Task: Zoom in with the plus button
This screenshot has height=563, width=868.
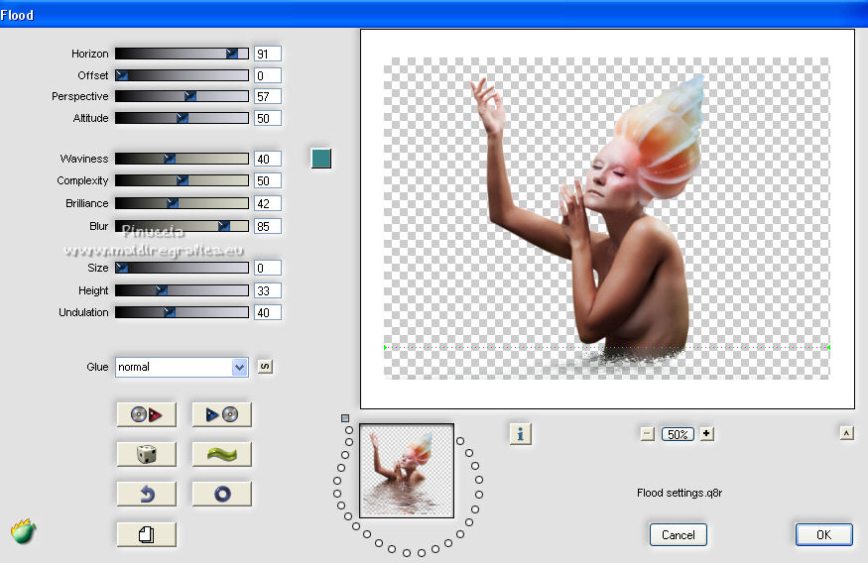Action: [x=707, y=434]
